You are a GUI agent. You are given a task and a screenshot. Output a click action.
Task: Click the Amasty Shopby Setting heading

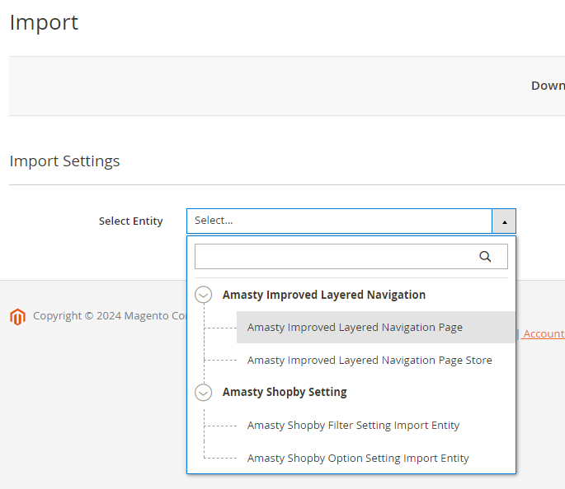tap(285, 392)
